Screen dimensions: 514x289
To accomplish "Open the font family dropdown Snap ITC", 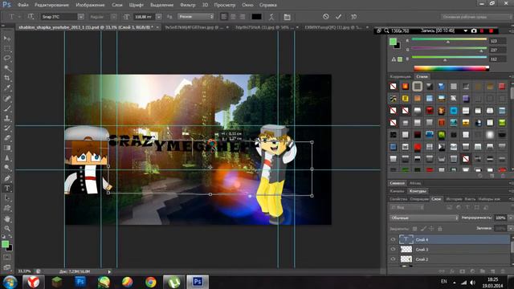I will [80, 17].
